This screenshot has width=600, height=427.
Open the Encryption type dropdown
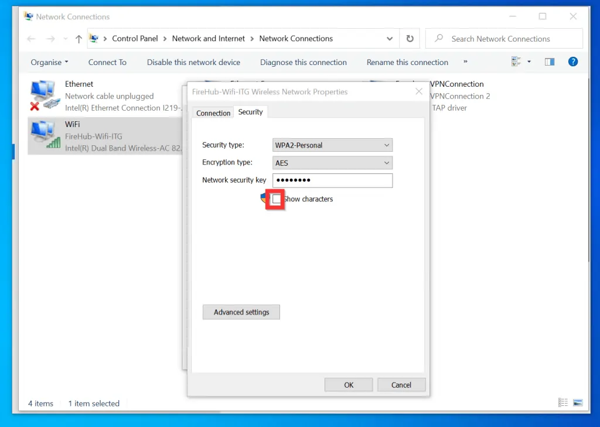(x=332, y=163)
